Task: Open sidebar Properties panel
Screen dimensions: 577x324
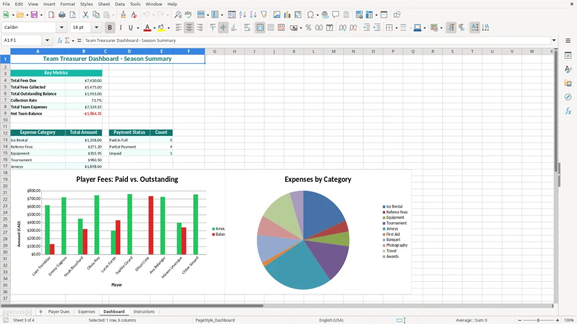Action: coord(568,56)
